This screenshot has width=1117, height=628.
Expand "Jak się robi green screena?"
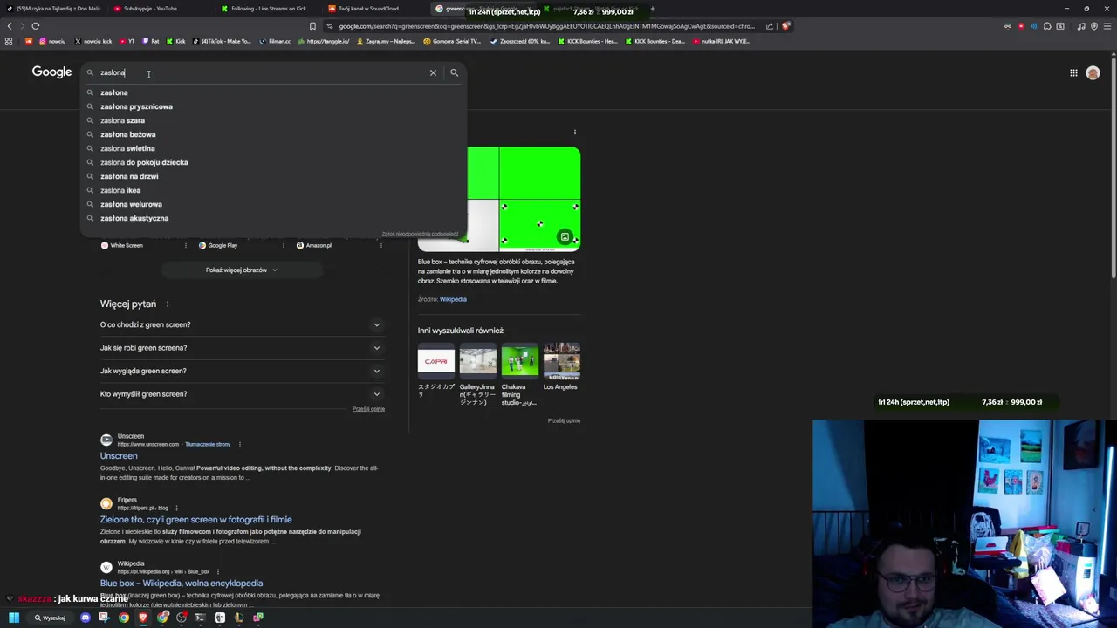click(x=242, y=348)
